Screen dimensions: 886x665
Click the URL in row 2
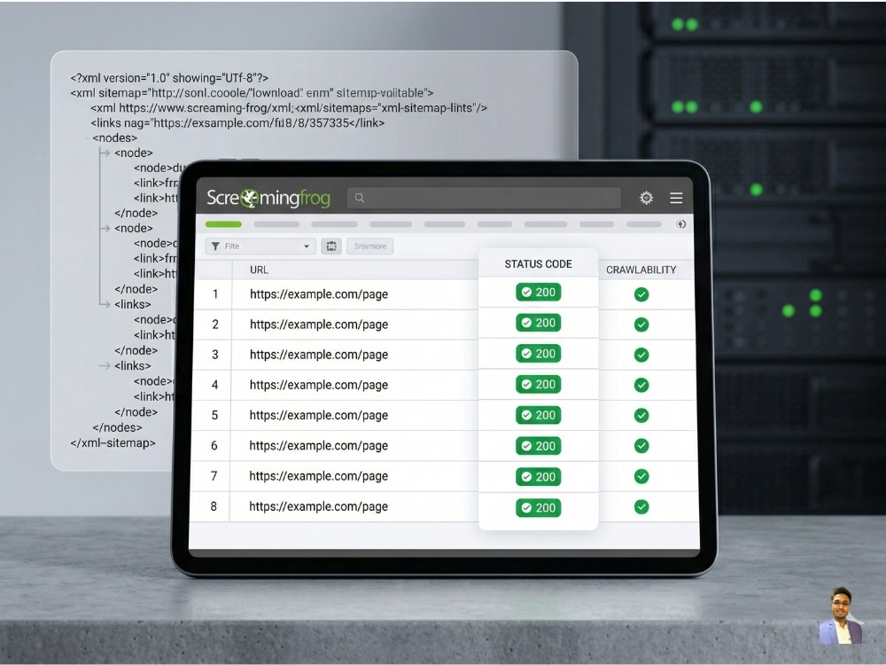(x=319, y=325)
